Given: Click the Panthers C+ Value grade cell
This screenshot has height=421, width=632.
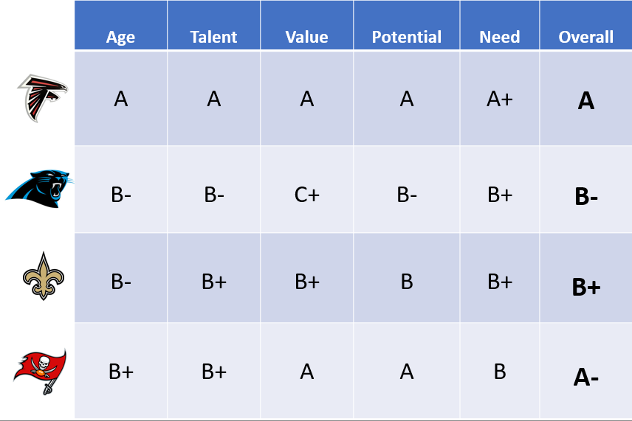Looking at the screenshot, I should pyautogui.click(x=306, y=189).
